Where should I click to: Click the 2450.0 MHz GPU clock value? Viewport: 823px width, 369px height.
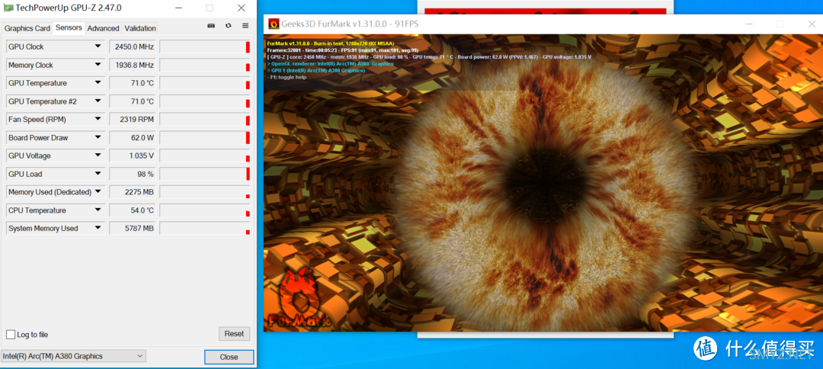[x=133, y=47]
